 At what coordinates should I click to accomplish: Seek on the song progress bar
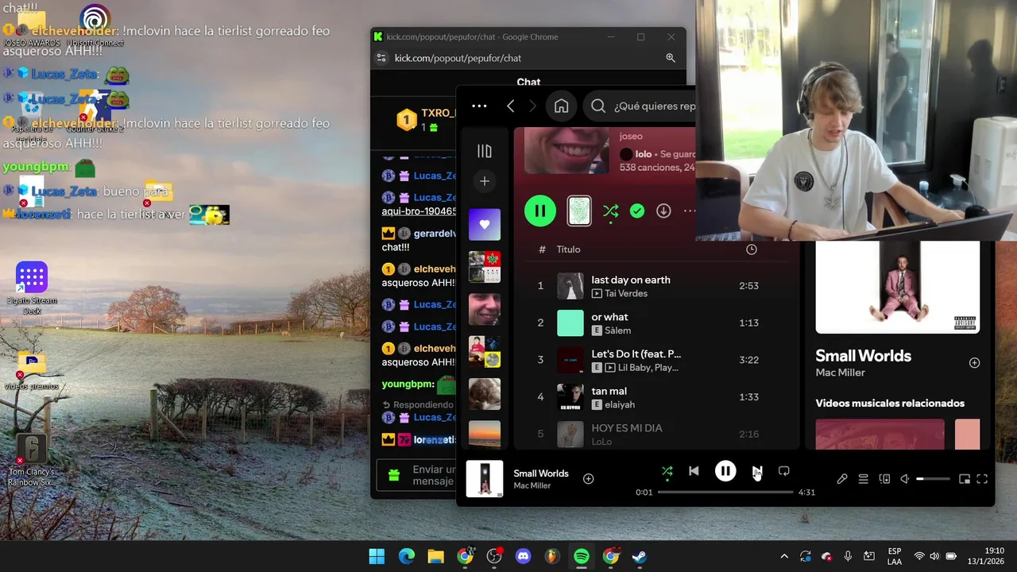coord(725,493)
